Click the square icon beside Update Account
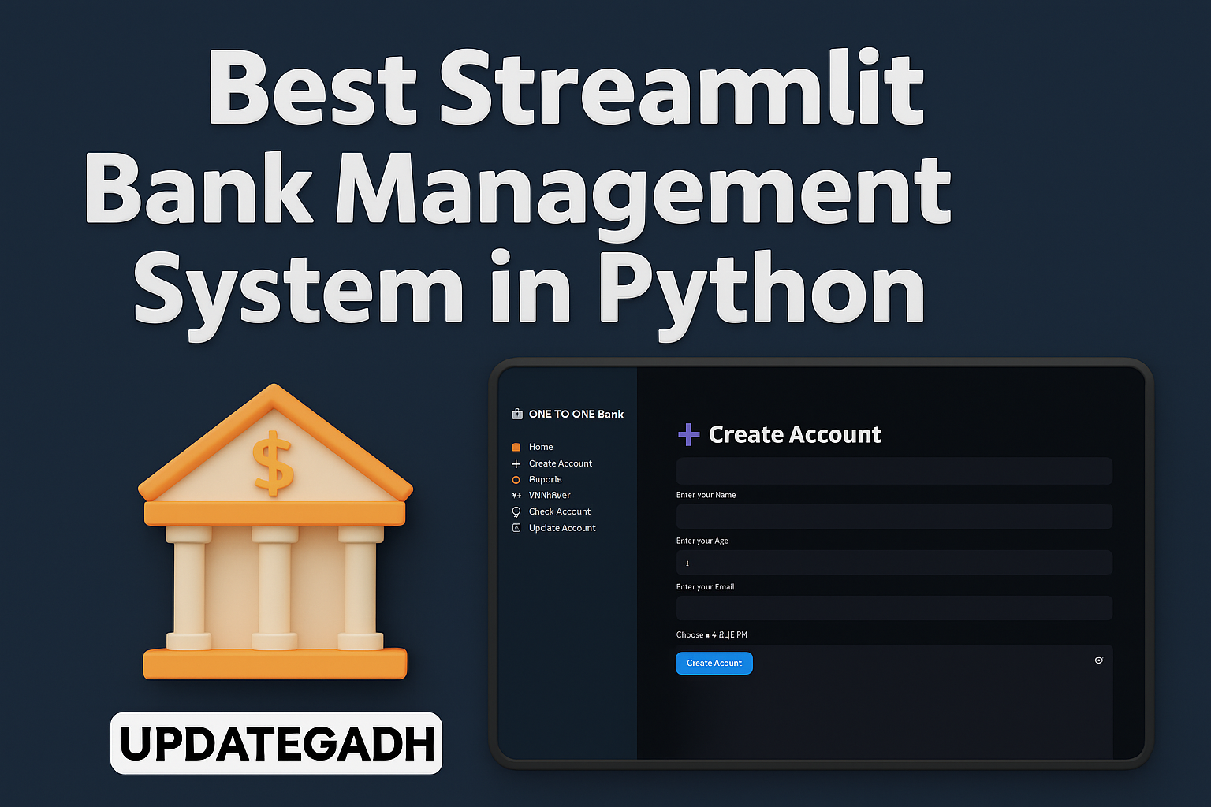 (x=516, y=528)
